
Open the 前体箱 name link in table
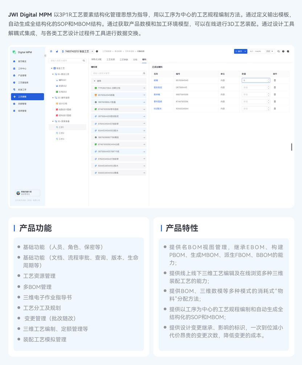[157, 94]
